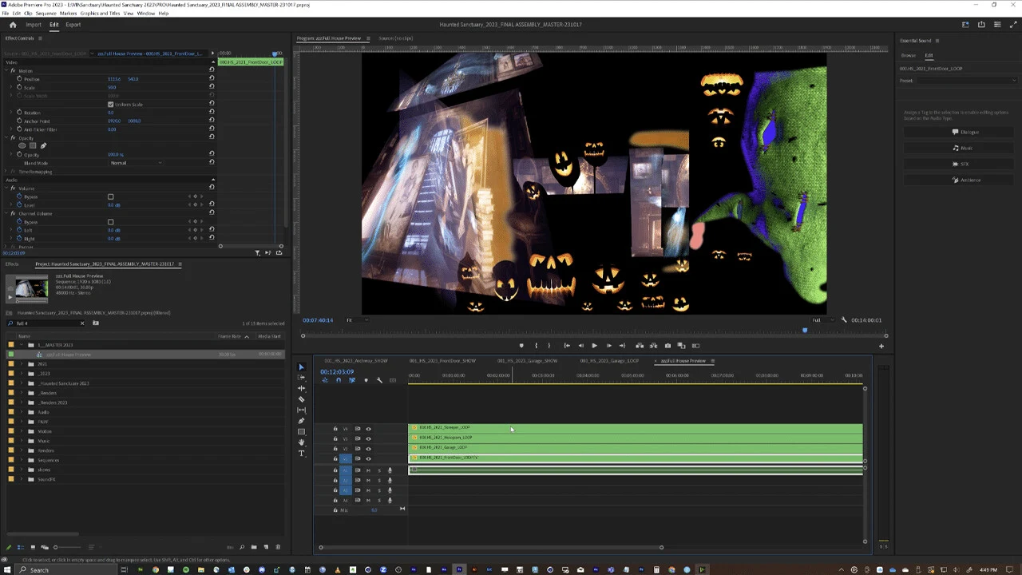Select the Hand tool in the timeline toolbar
Screen dimensions: 1022x575
click(301, 442)
